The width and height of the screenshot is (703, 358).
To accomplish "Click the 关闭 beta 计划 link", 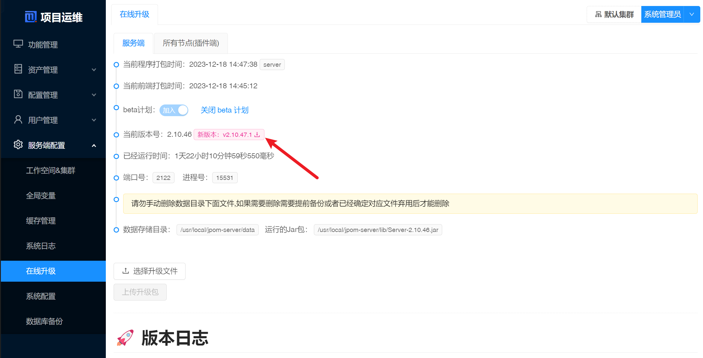I will coord(224,110).
